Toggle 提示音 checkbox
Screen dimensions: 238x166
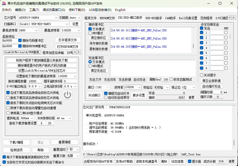coord(189,161)
